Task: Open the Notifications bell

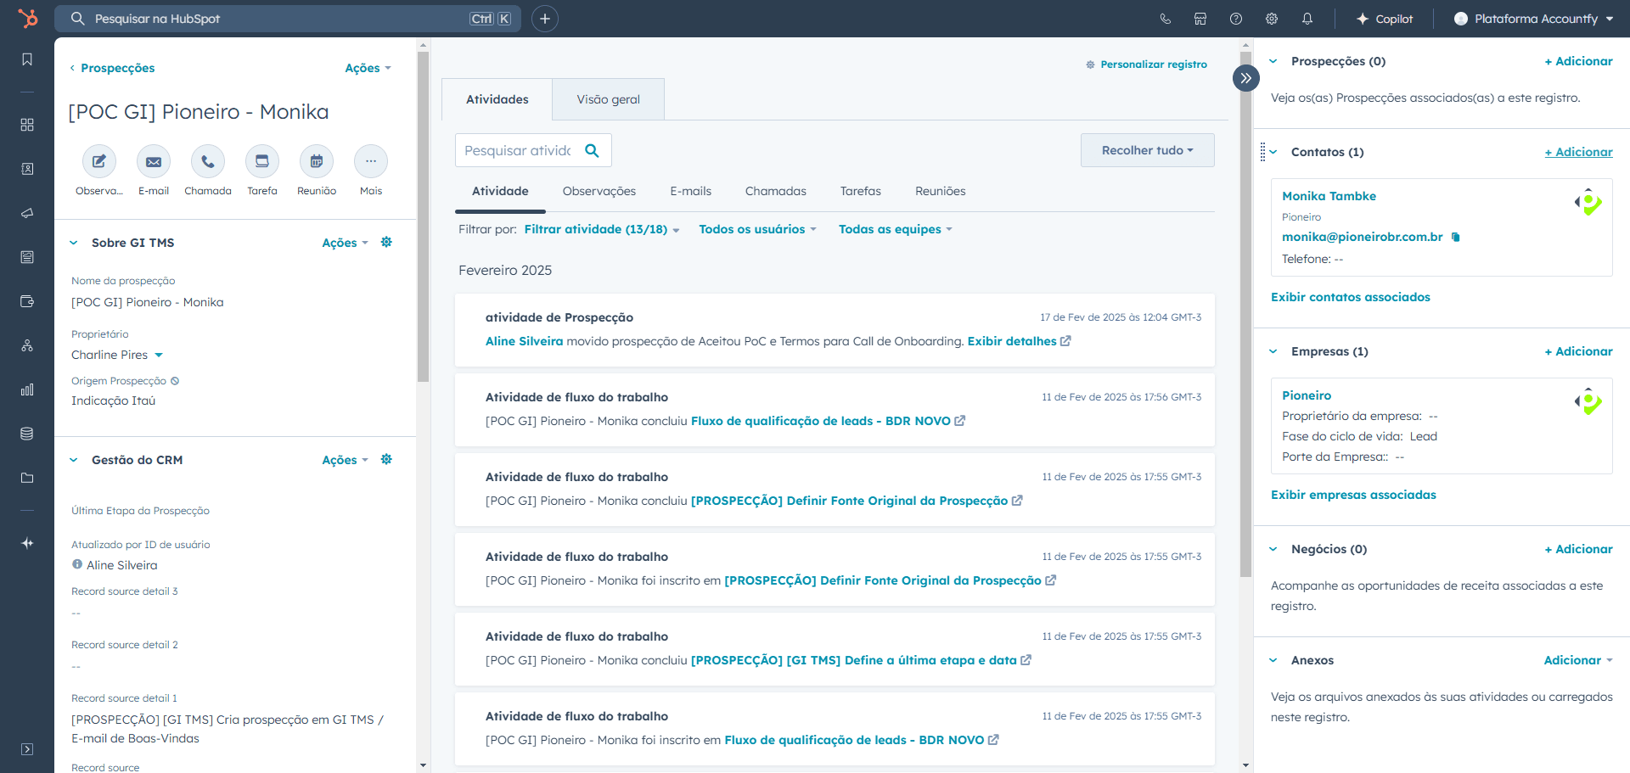Action: (1307, 19)
